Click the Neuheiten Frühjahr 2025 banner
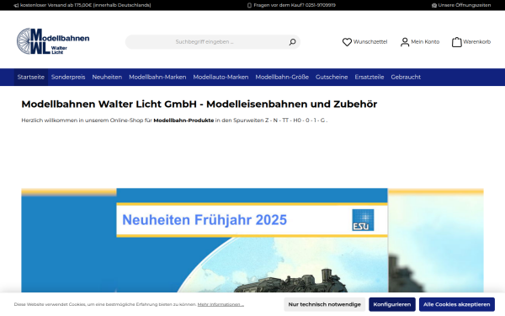 (252, 240)
